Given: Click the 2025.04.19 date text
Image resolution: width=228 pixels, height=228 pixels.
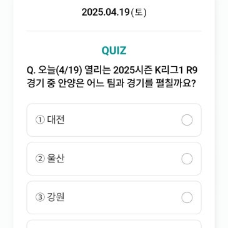Looking at the screenshot, I should tap(106, 12).
